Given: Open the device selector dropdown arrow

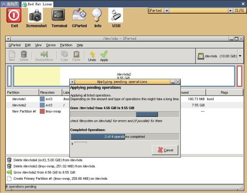Looking at the screenshot, I should pos(240,56).
